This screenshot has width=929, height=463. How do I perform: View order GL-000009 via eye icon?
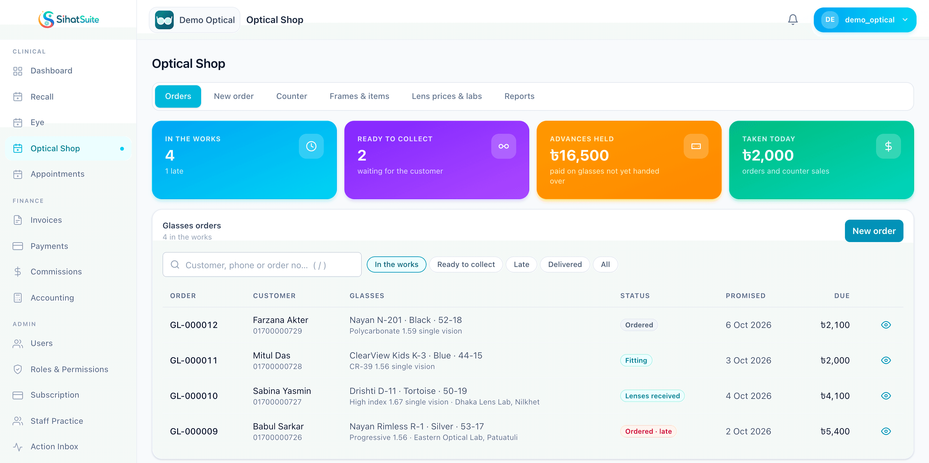[x=886, y=431]
